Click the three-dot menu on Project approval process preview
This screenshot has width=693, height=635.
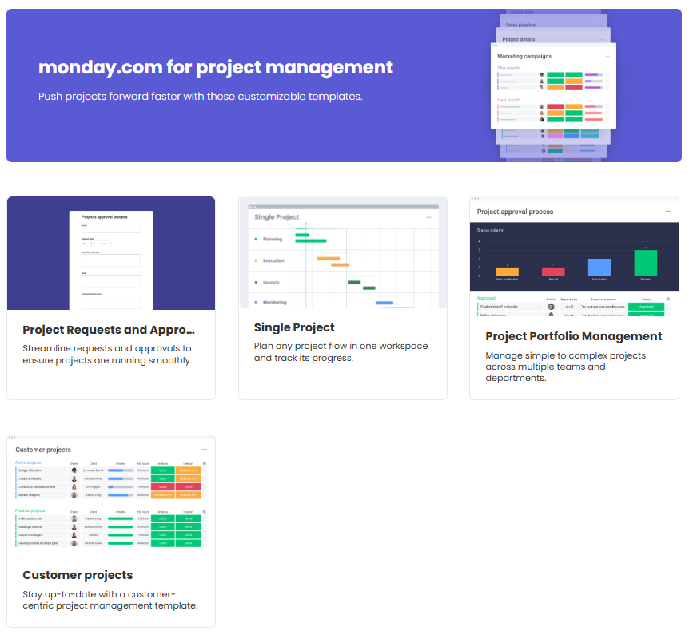[667, 212]
